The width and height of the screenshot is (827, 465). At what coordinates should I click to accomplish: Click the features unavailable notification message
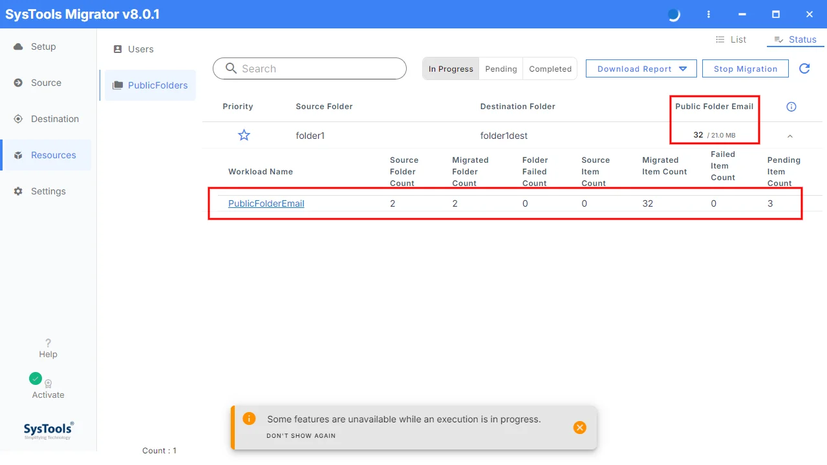pyautogui.click(x=404, y=419)
